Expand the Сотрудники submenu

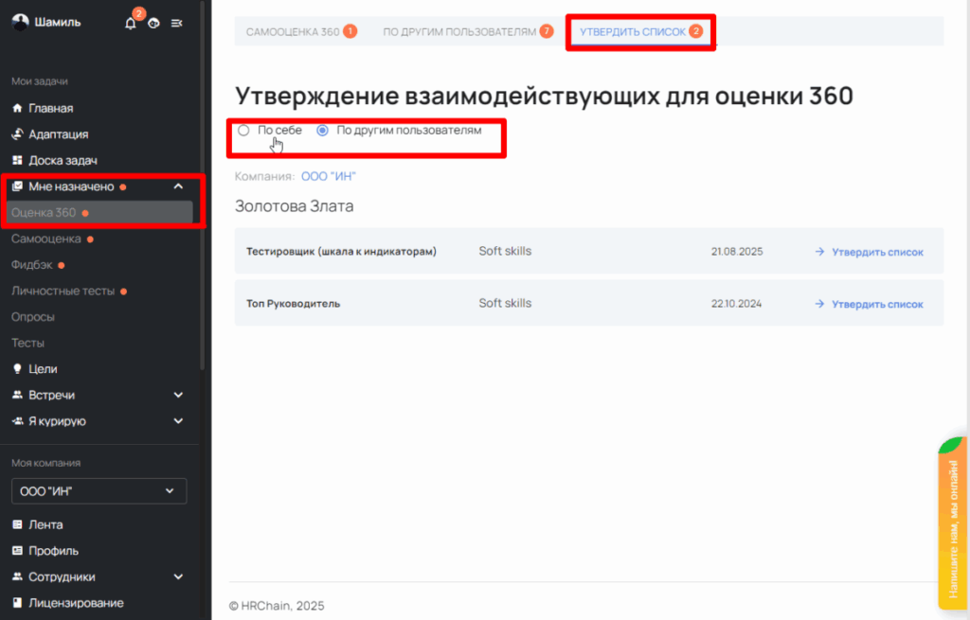click(179, 576)
